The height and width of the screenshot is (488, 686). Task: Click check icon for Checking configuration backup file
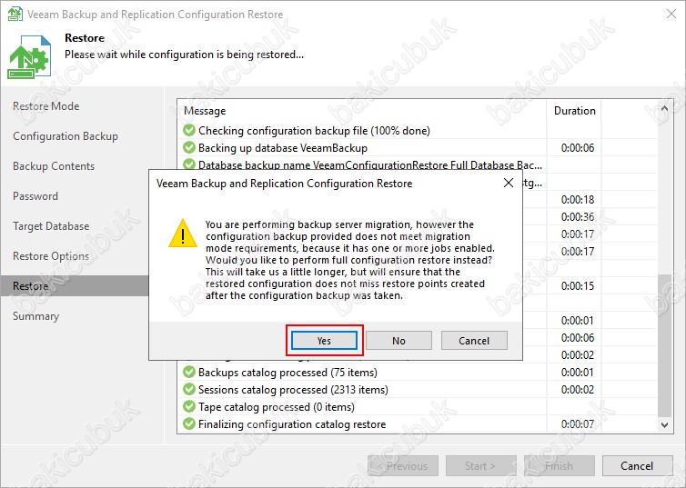point(189,130)
